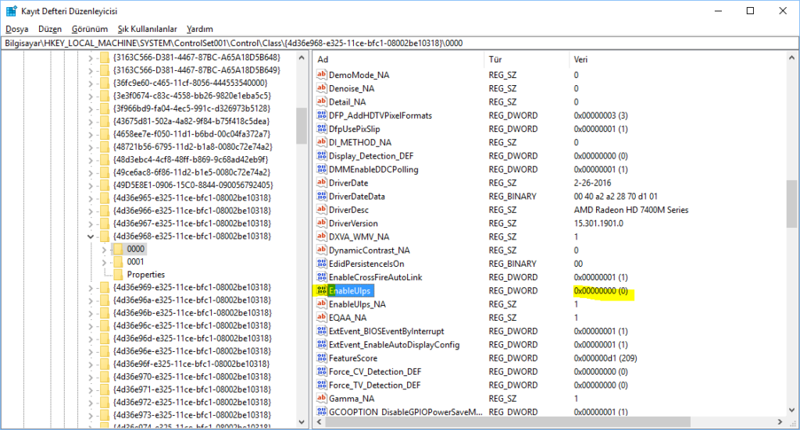
Task: Collapse the {4d36e968-e325-11ce-bfc1-08002be10318} key
Action: pos(91,236)
